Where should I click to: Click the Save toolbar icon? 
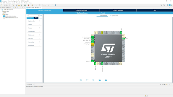[5, 5]
